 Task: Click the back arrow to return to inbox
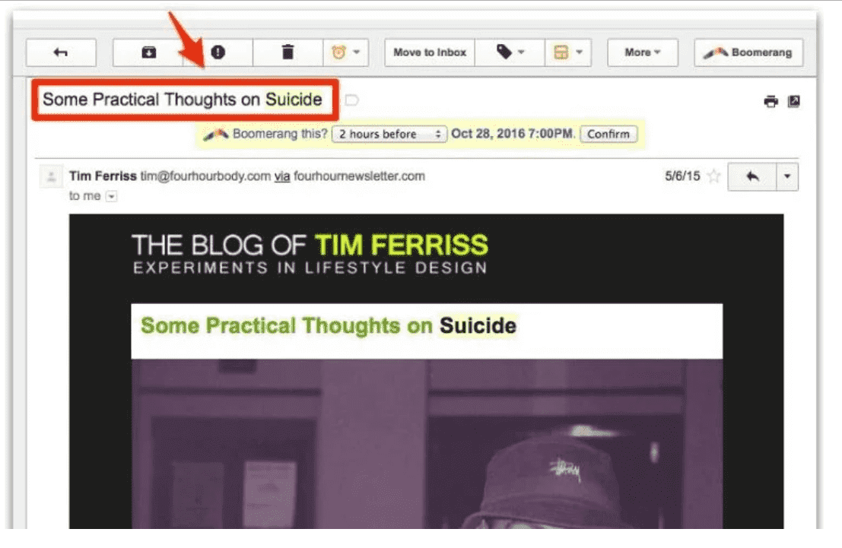[61, 52]
